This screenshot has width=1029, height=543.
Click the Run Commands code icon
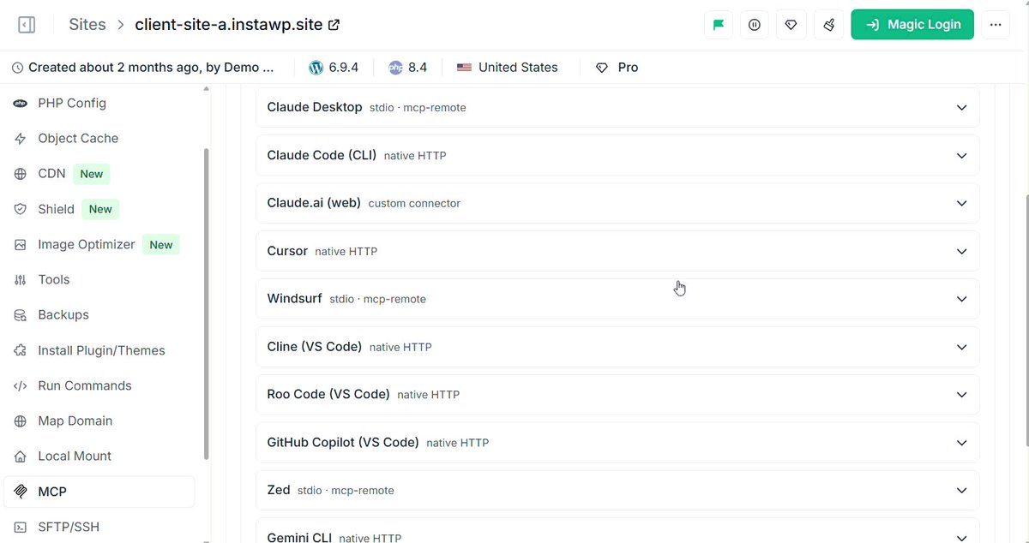(x=21, y=385)
